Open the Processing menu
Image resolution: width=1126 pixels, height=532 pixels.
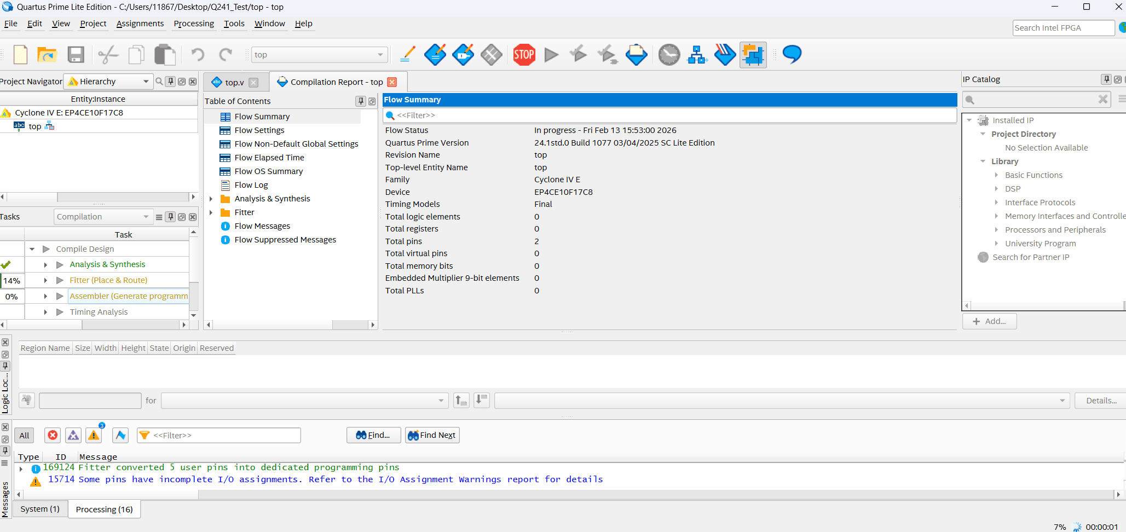[x=194, y=24]
